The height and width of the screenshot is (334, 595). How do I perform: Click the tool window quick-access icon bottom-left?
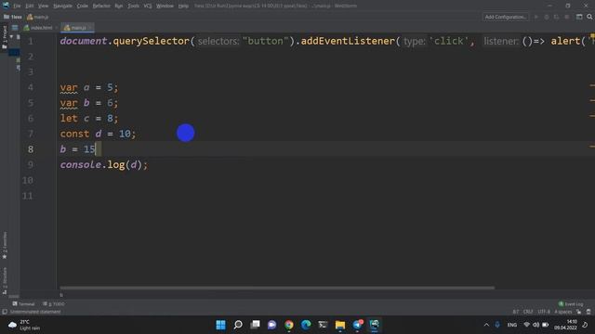5,312
